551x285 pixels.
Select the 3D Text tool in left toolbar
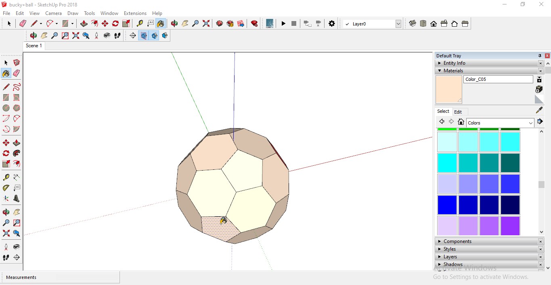tap(17, 198)
